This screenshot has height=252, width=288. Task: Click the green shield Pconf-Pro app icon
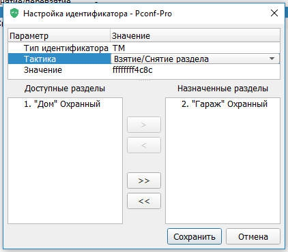coord(14,13)
